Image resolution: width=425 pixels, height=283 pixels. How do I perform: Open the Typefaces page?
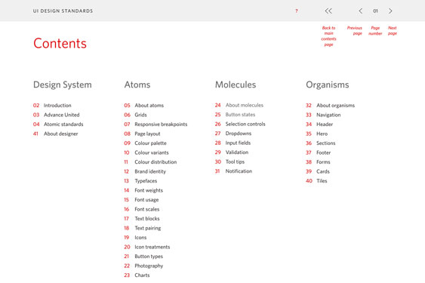click(140, 181)
